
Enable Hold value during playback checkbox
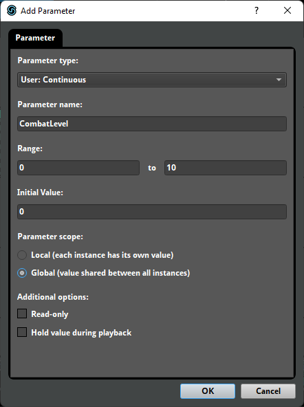pos(22,332)
